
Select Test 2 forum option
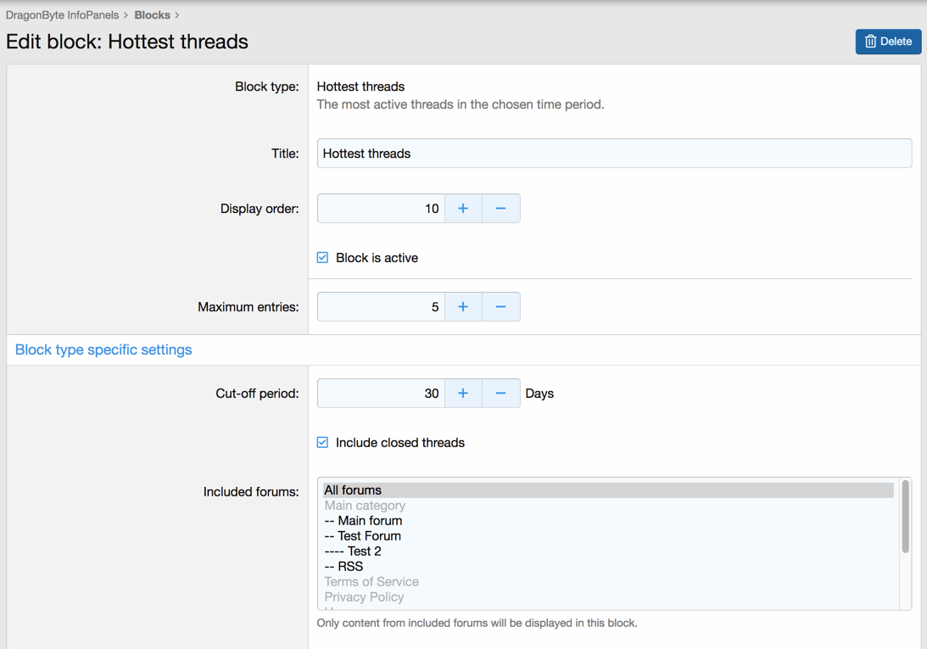353,551
